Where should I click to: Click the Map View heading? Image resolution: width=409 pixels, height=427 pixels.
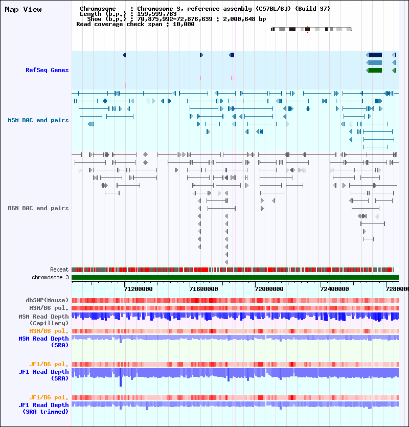(x=23, y=9)
